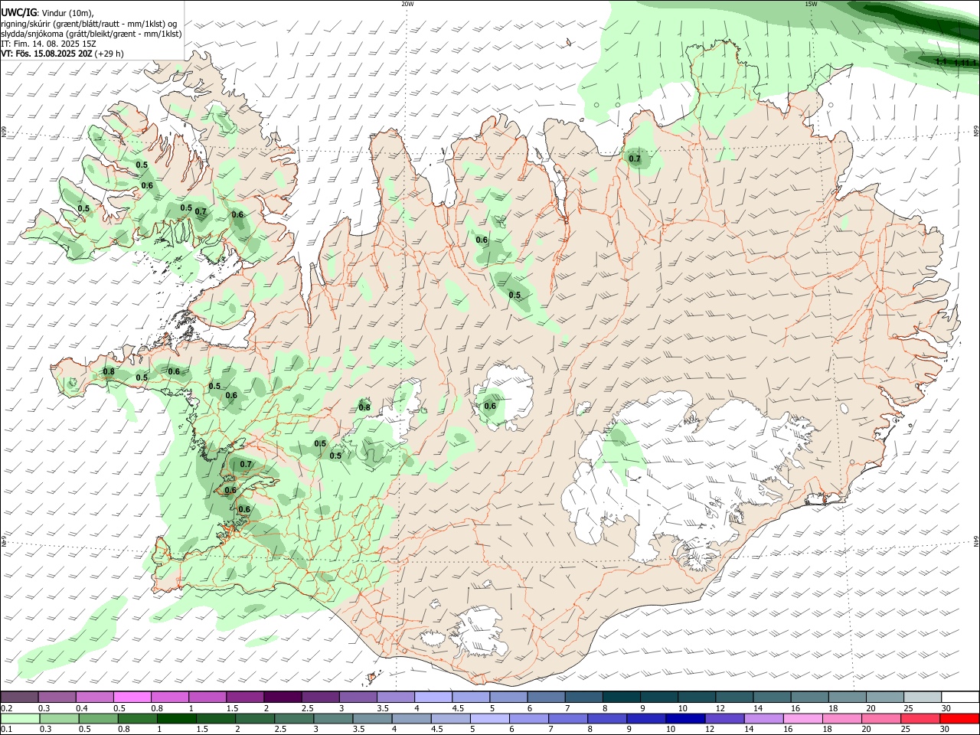Click the initial time line 'IT: Fim. 14. 08. 2025 15Z'
Screen dimensions: 980x735
click(x=47, y=44)
